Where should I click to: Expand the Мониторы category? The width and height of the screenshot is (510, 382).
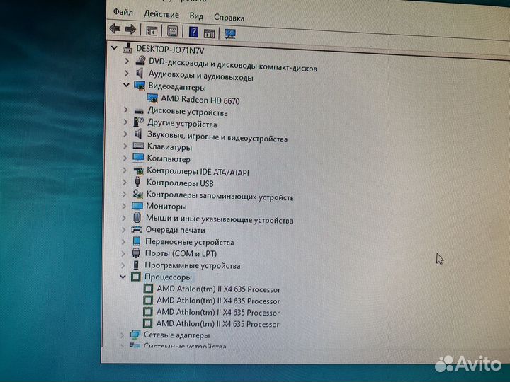(124, 206)
